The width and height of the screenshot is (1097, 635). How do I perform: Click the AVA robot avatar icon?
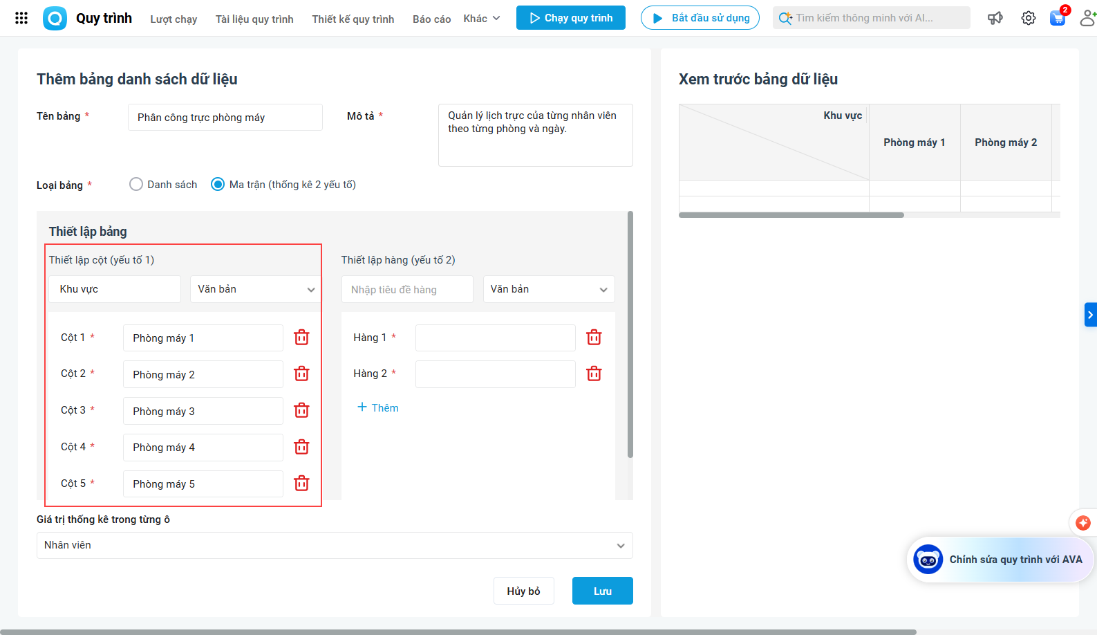tap(928, 560)
